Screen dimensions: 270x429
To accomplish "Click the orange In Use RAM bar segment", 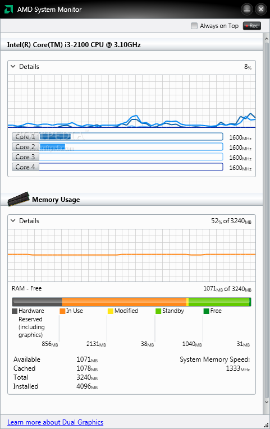I will 124,302.
